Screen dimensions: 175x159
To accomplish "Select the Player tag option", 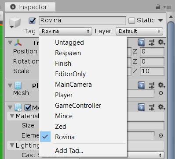I will (x=64, y=95).
